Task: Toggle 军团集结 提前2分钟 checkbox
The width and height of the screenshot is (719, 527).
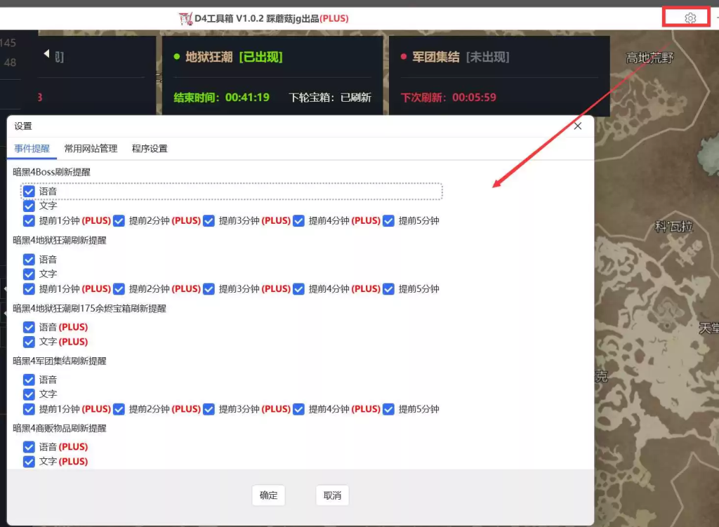Action: pos(119,409)
